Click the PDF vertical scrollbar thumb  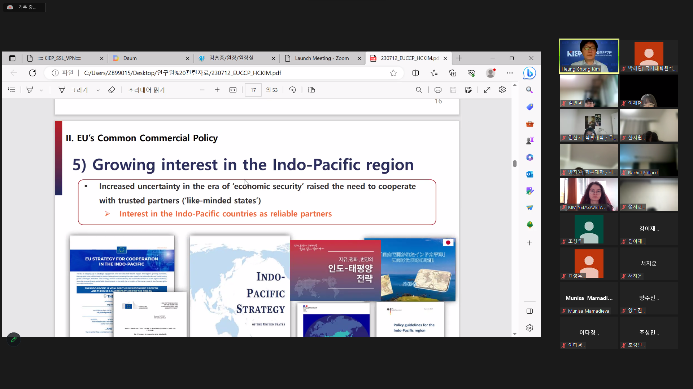[515, 164]
